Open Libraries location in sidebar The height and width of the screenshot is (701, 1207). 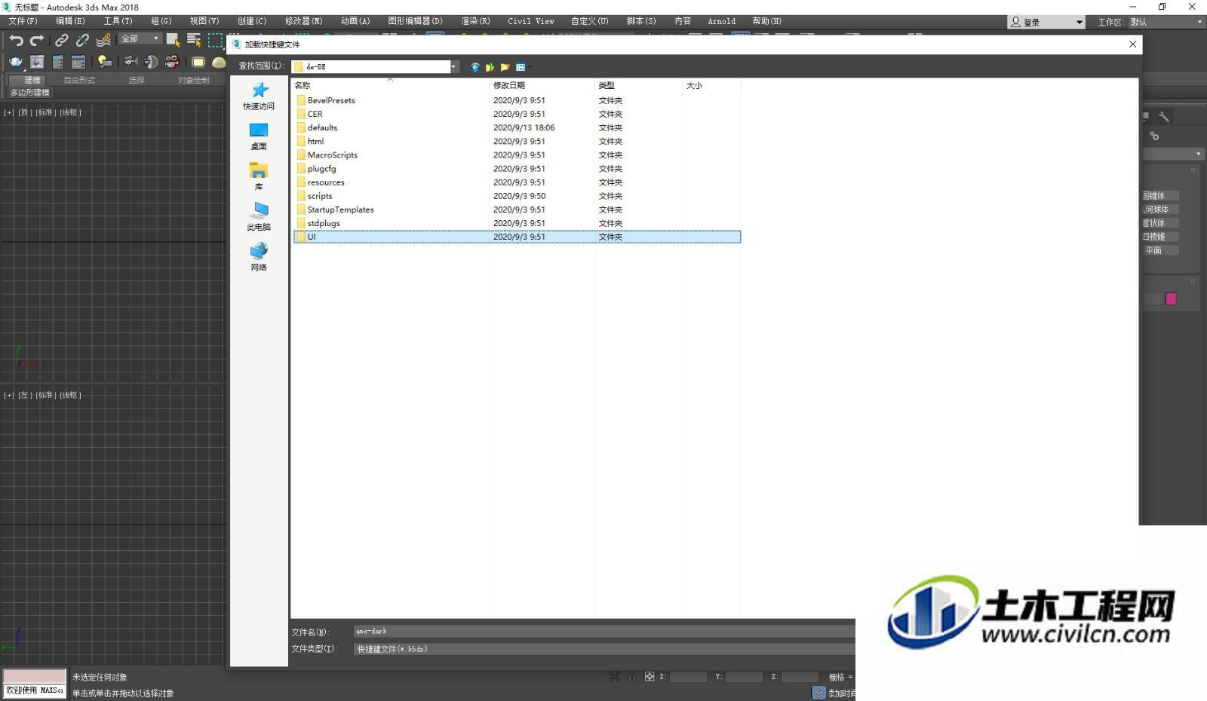(x=259, y=176)
